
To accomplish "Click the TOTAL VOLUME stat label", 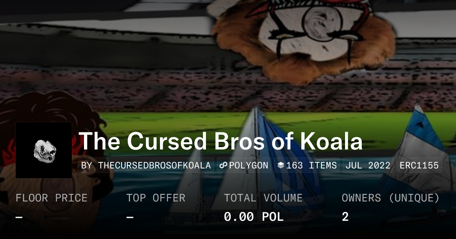I will 263,198.
